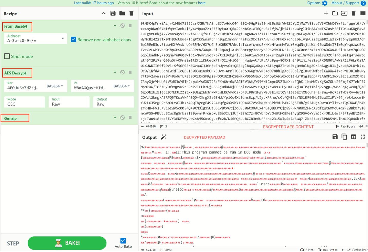Open the load recipe folder icon

[x=122, y=13]
